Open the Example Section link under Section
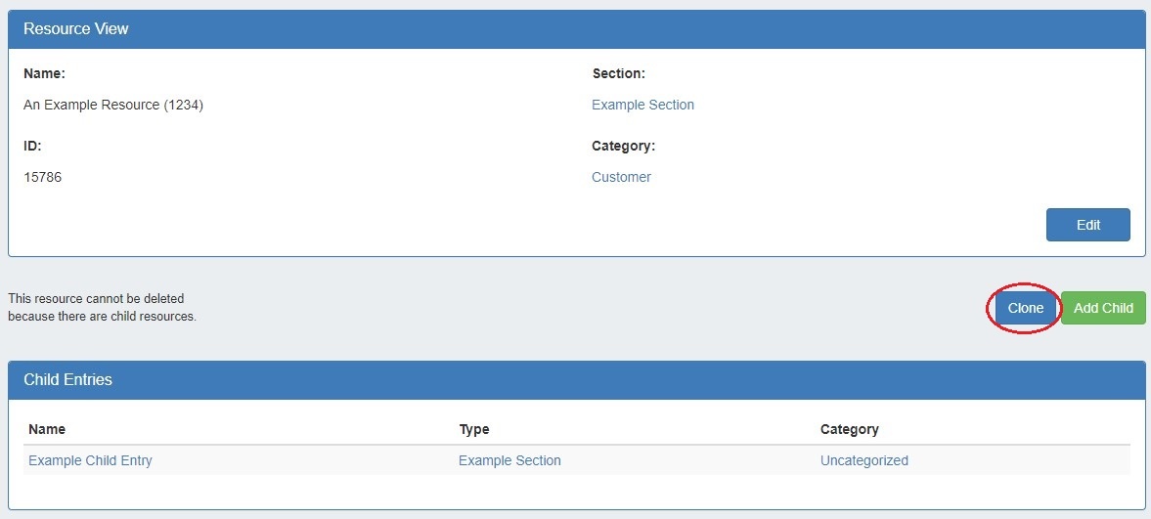The height and width of the screenshot is (519, 1151). pos(642,105)
